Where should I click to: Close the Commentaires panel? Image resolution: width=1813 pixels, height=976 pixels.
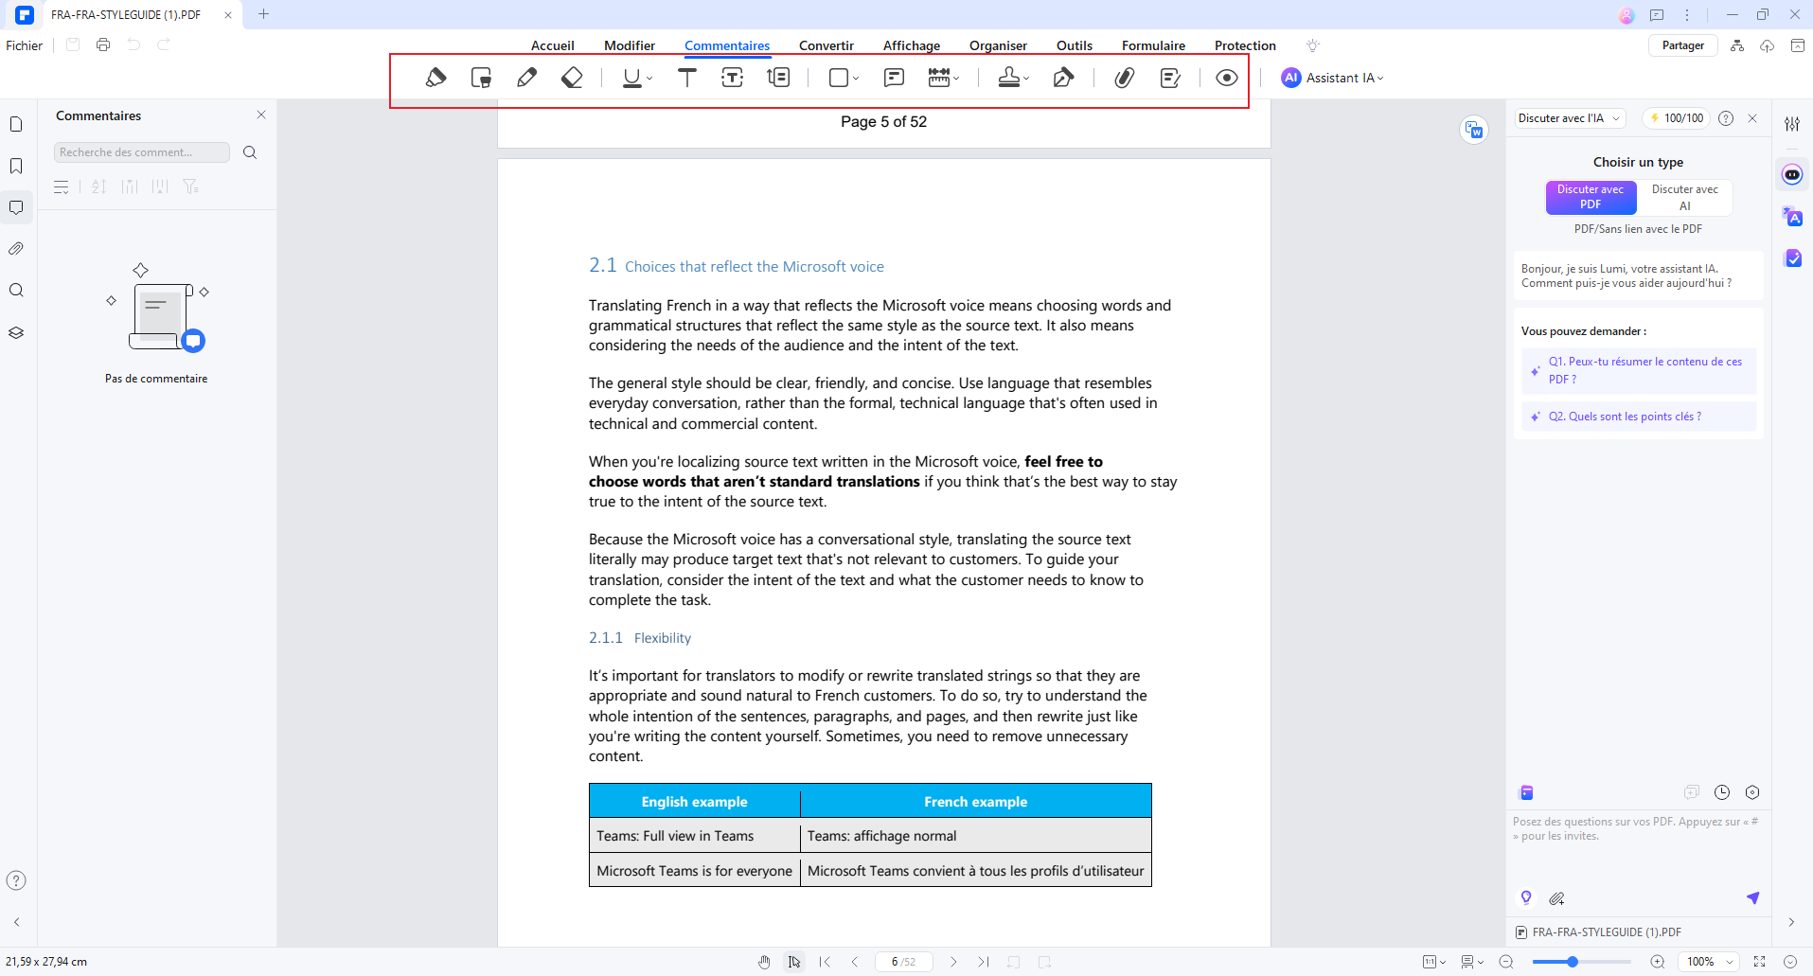261,115
